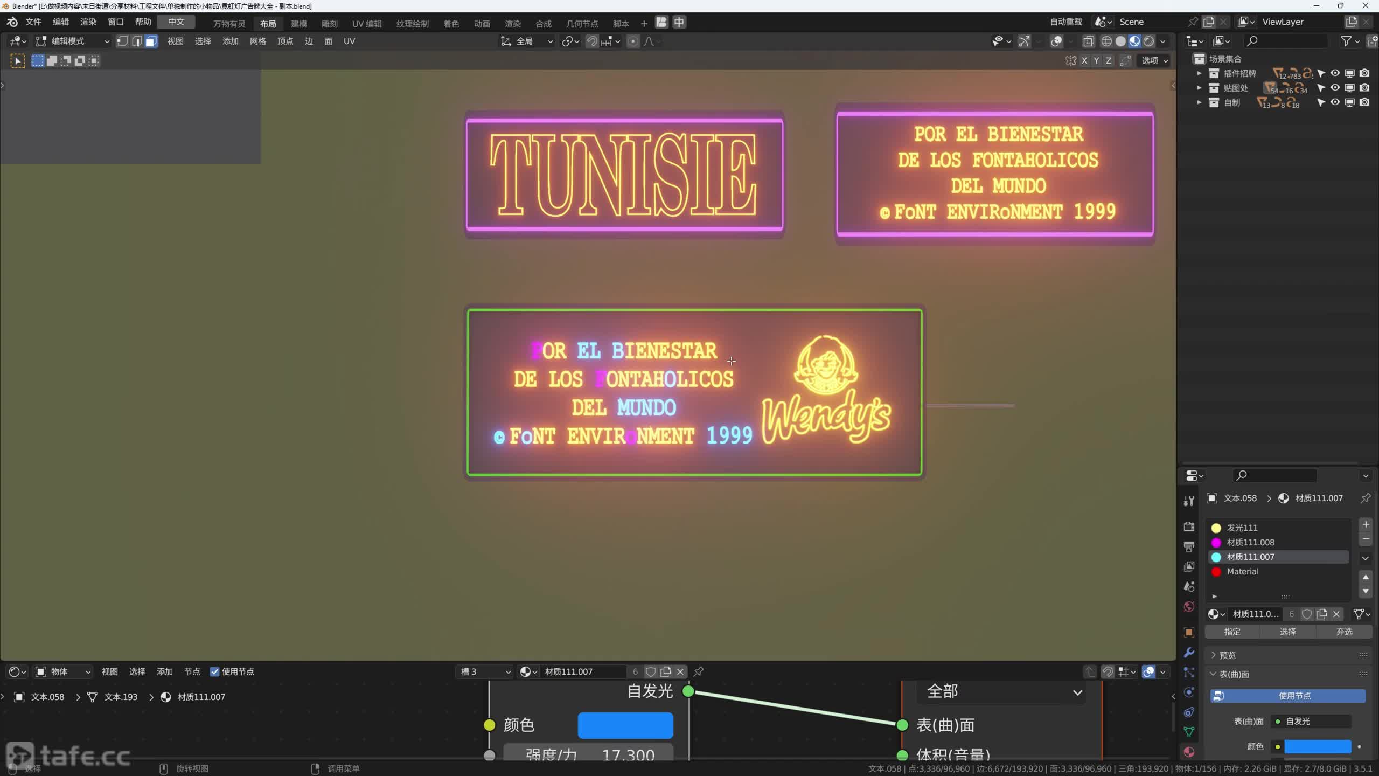Click the 选择 button in material panel
Viewport: 1379px width, 776px height.
click(1288, 632)
